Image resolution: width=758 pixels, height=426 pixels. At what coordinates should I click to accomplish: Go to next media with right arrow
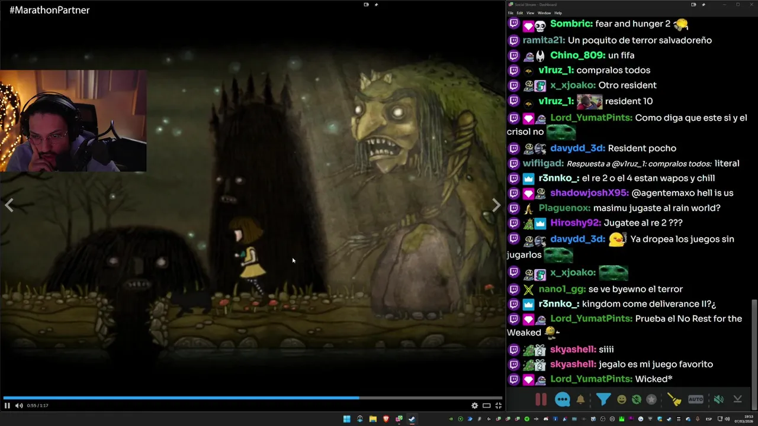click(x=496, y=205)
